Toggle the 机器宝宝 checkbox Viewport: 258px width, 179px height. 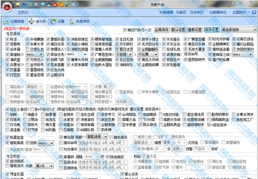coord(7,137)
